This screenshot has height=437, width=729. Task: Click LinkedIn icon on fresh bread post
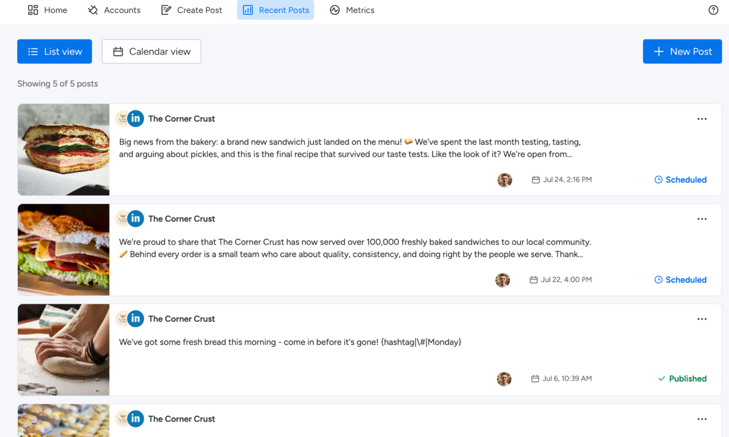point(136,319)
